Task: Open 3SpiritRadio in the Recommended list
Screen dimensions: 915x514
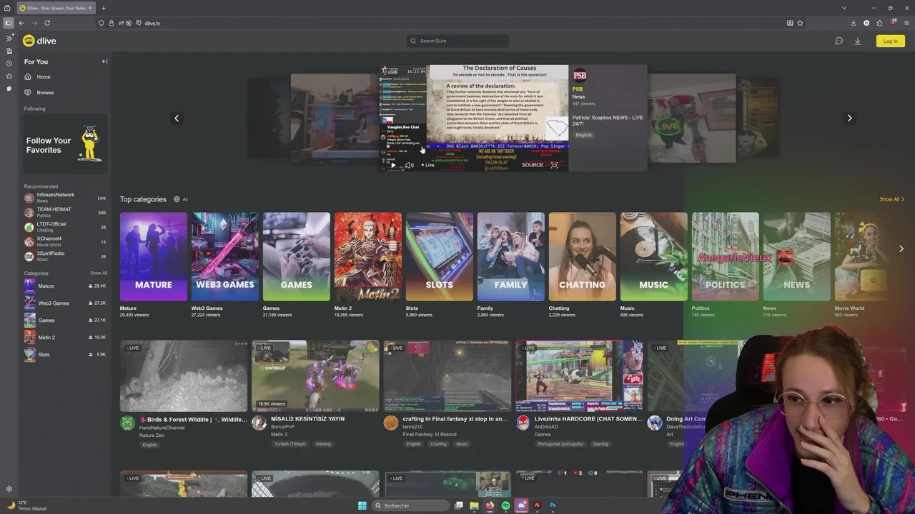Action: coord(65,256)
